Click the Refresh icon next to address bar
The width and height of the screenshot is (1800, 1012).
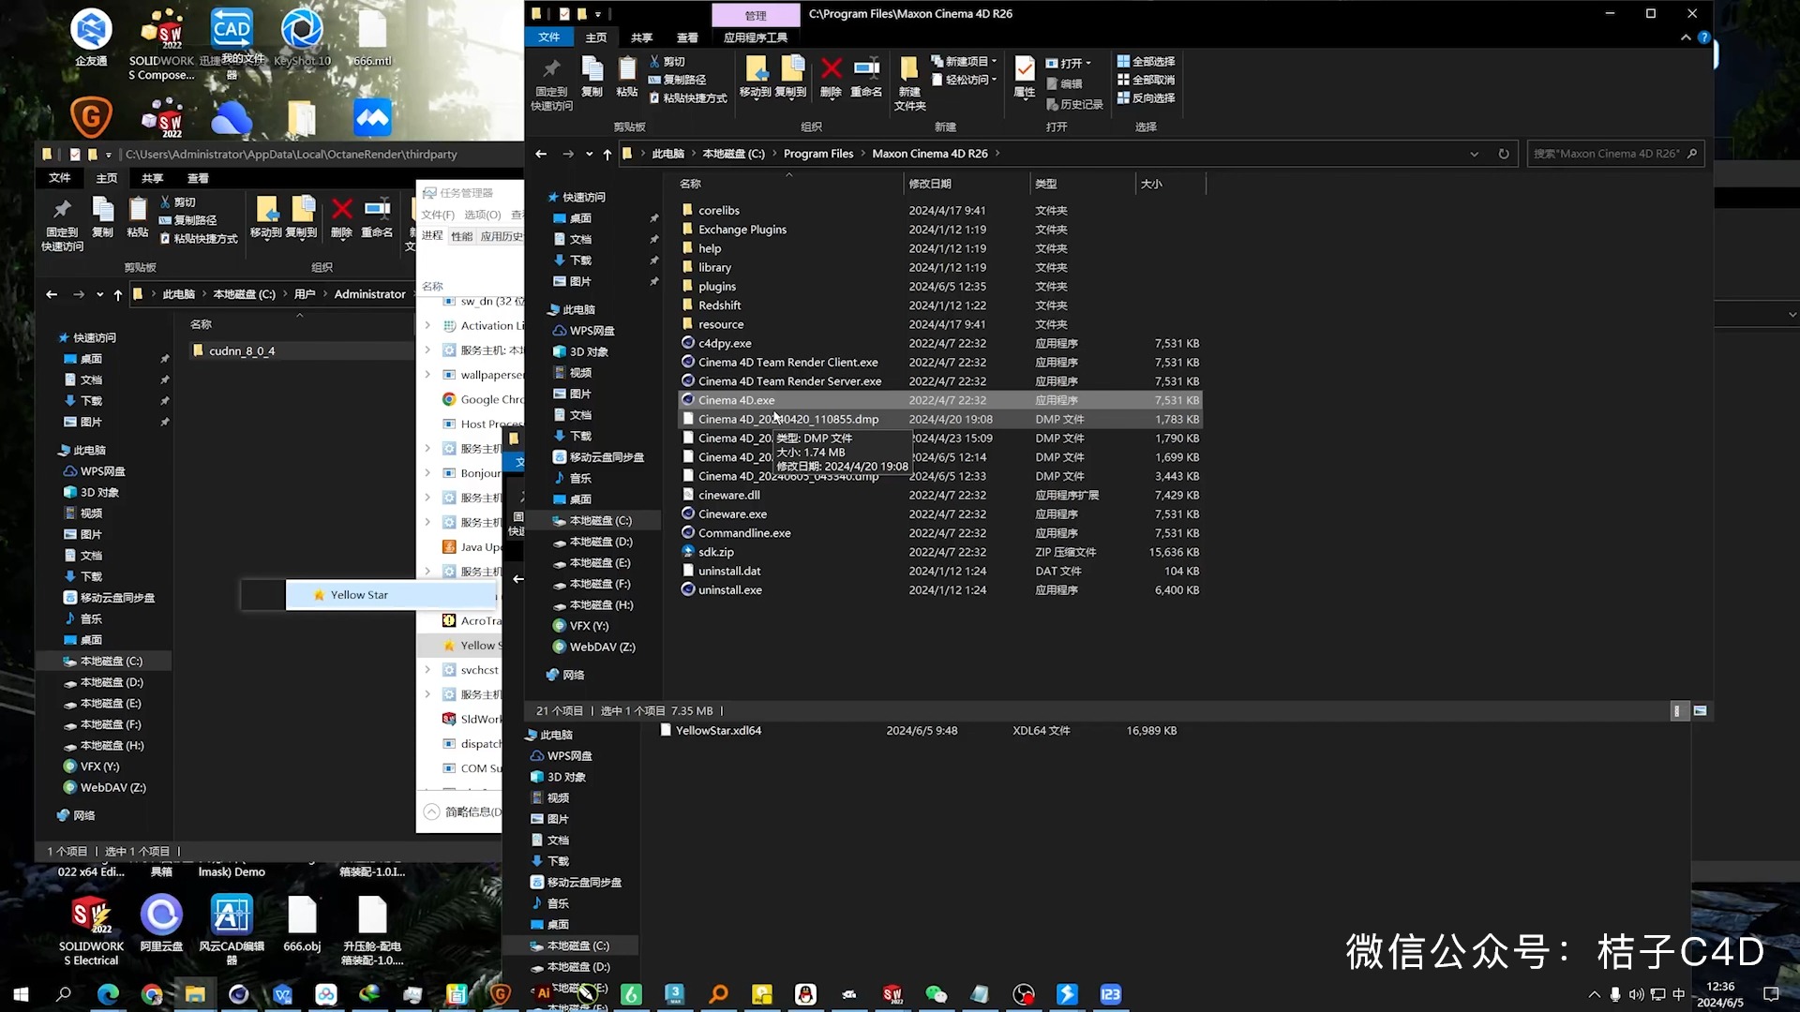pyautogui.click(x=1504, y=154)
